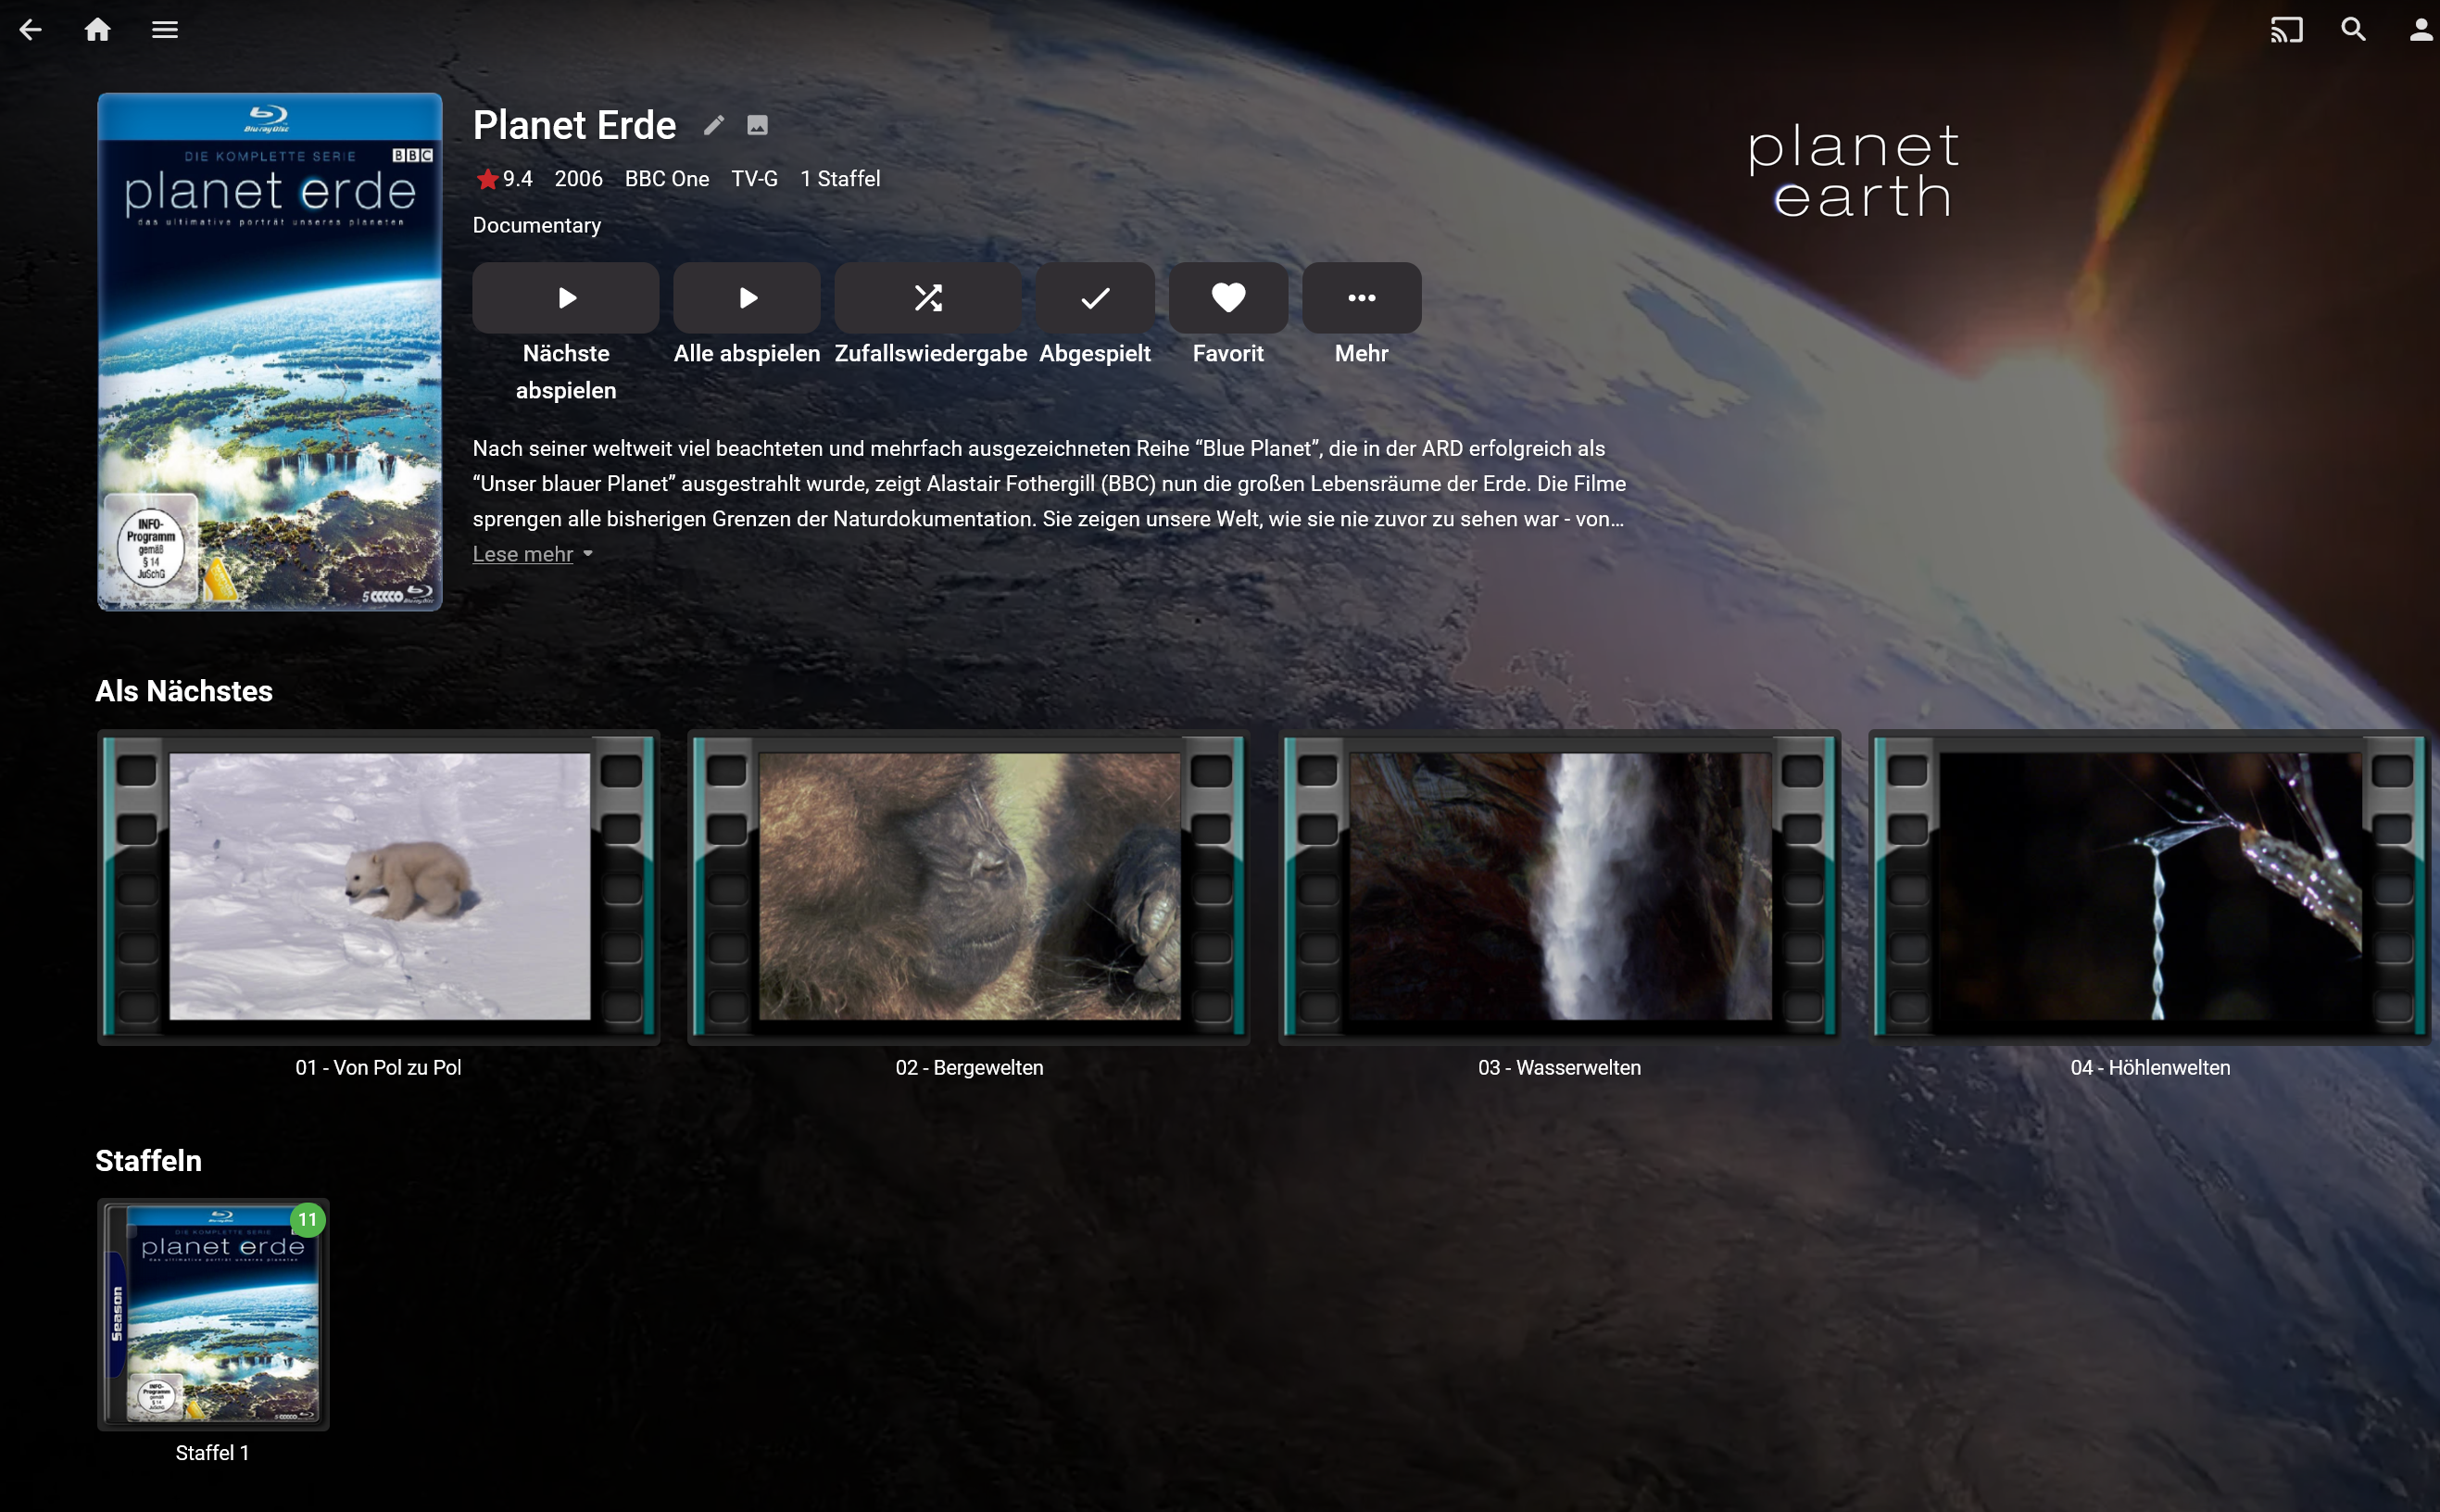The height and width of the screenshot is (1512, 2440).
Task: Click the back arrow icon
Action: coord(31,30)
